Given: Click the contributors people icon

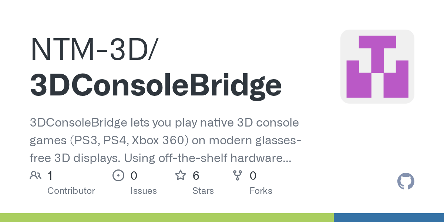Looking at the screenshot, I should [36, 175].
